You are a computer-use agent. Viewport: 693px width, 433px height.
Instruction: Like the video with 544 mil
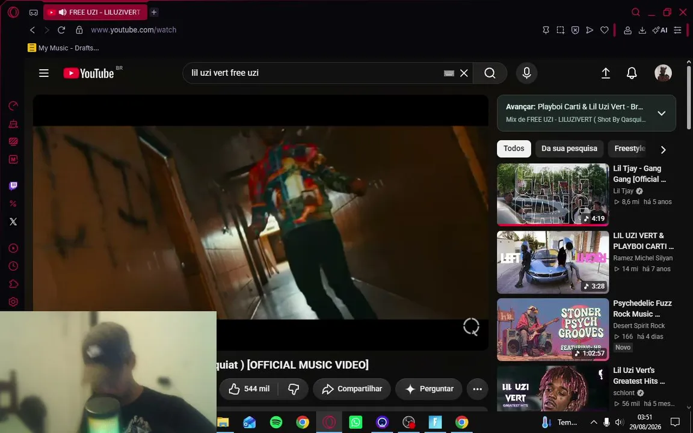(x=250, y=389)
